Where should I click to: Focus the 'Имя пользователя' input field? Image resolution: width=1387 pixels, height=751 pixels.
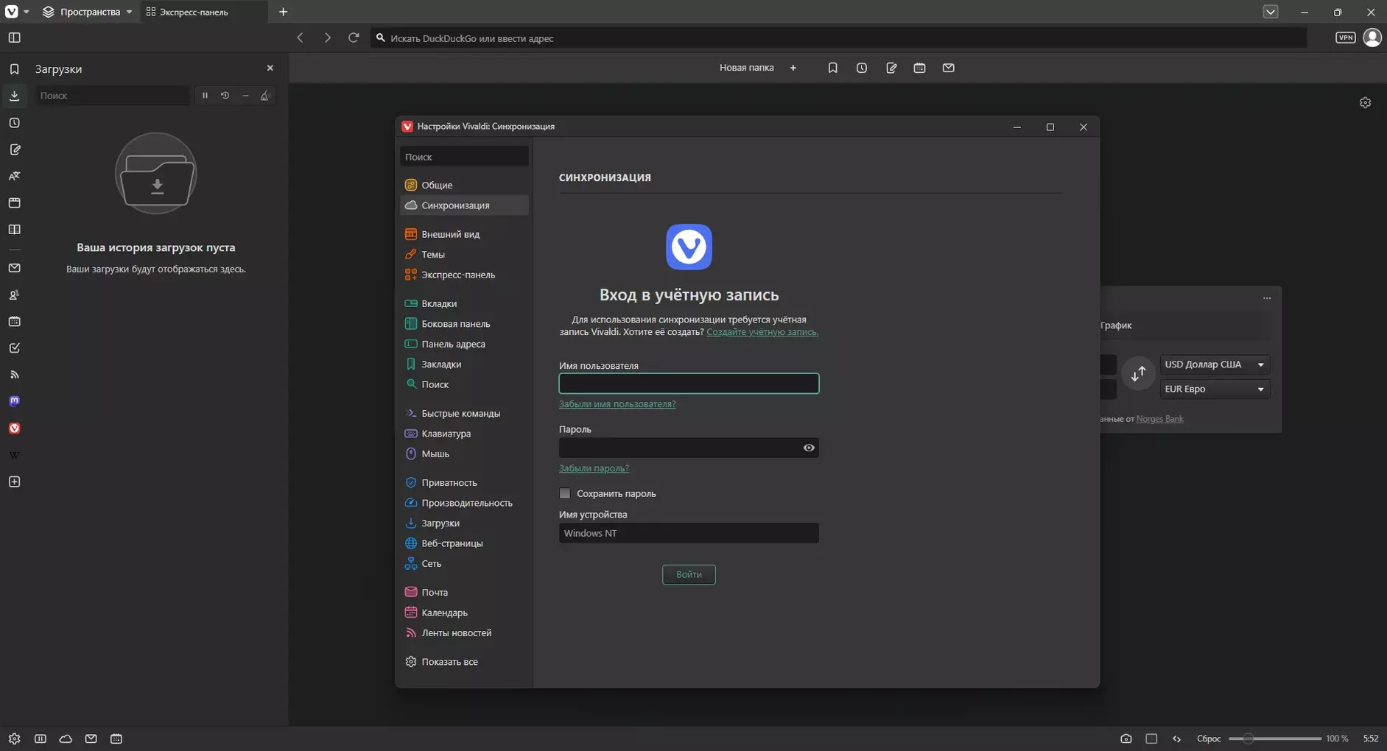coord(688,384)
